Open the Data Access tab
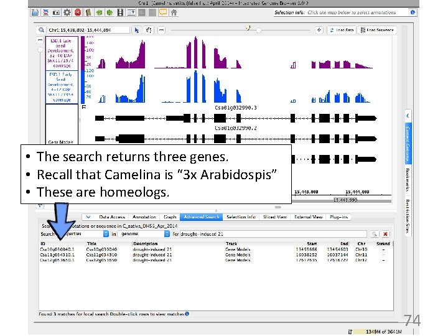This screenshot has height=336, width=448. 112,217
